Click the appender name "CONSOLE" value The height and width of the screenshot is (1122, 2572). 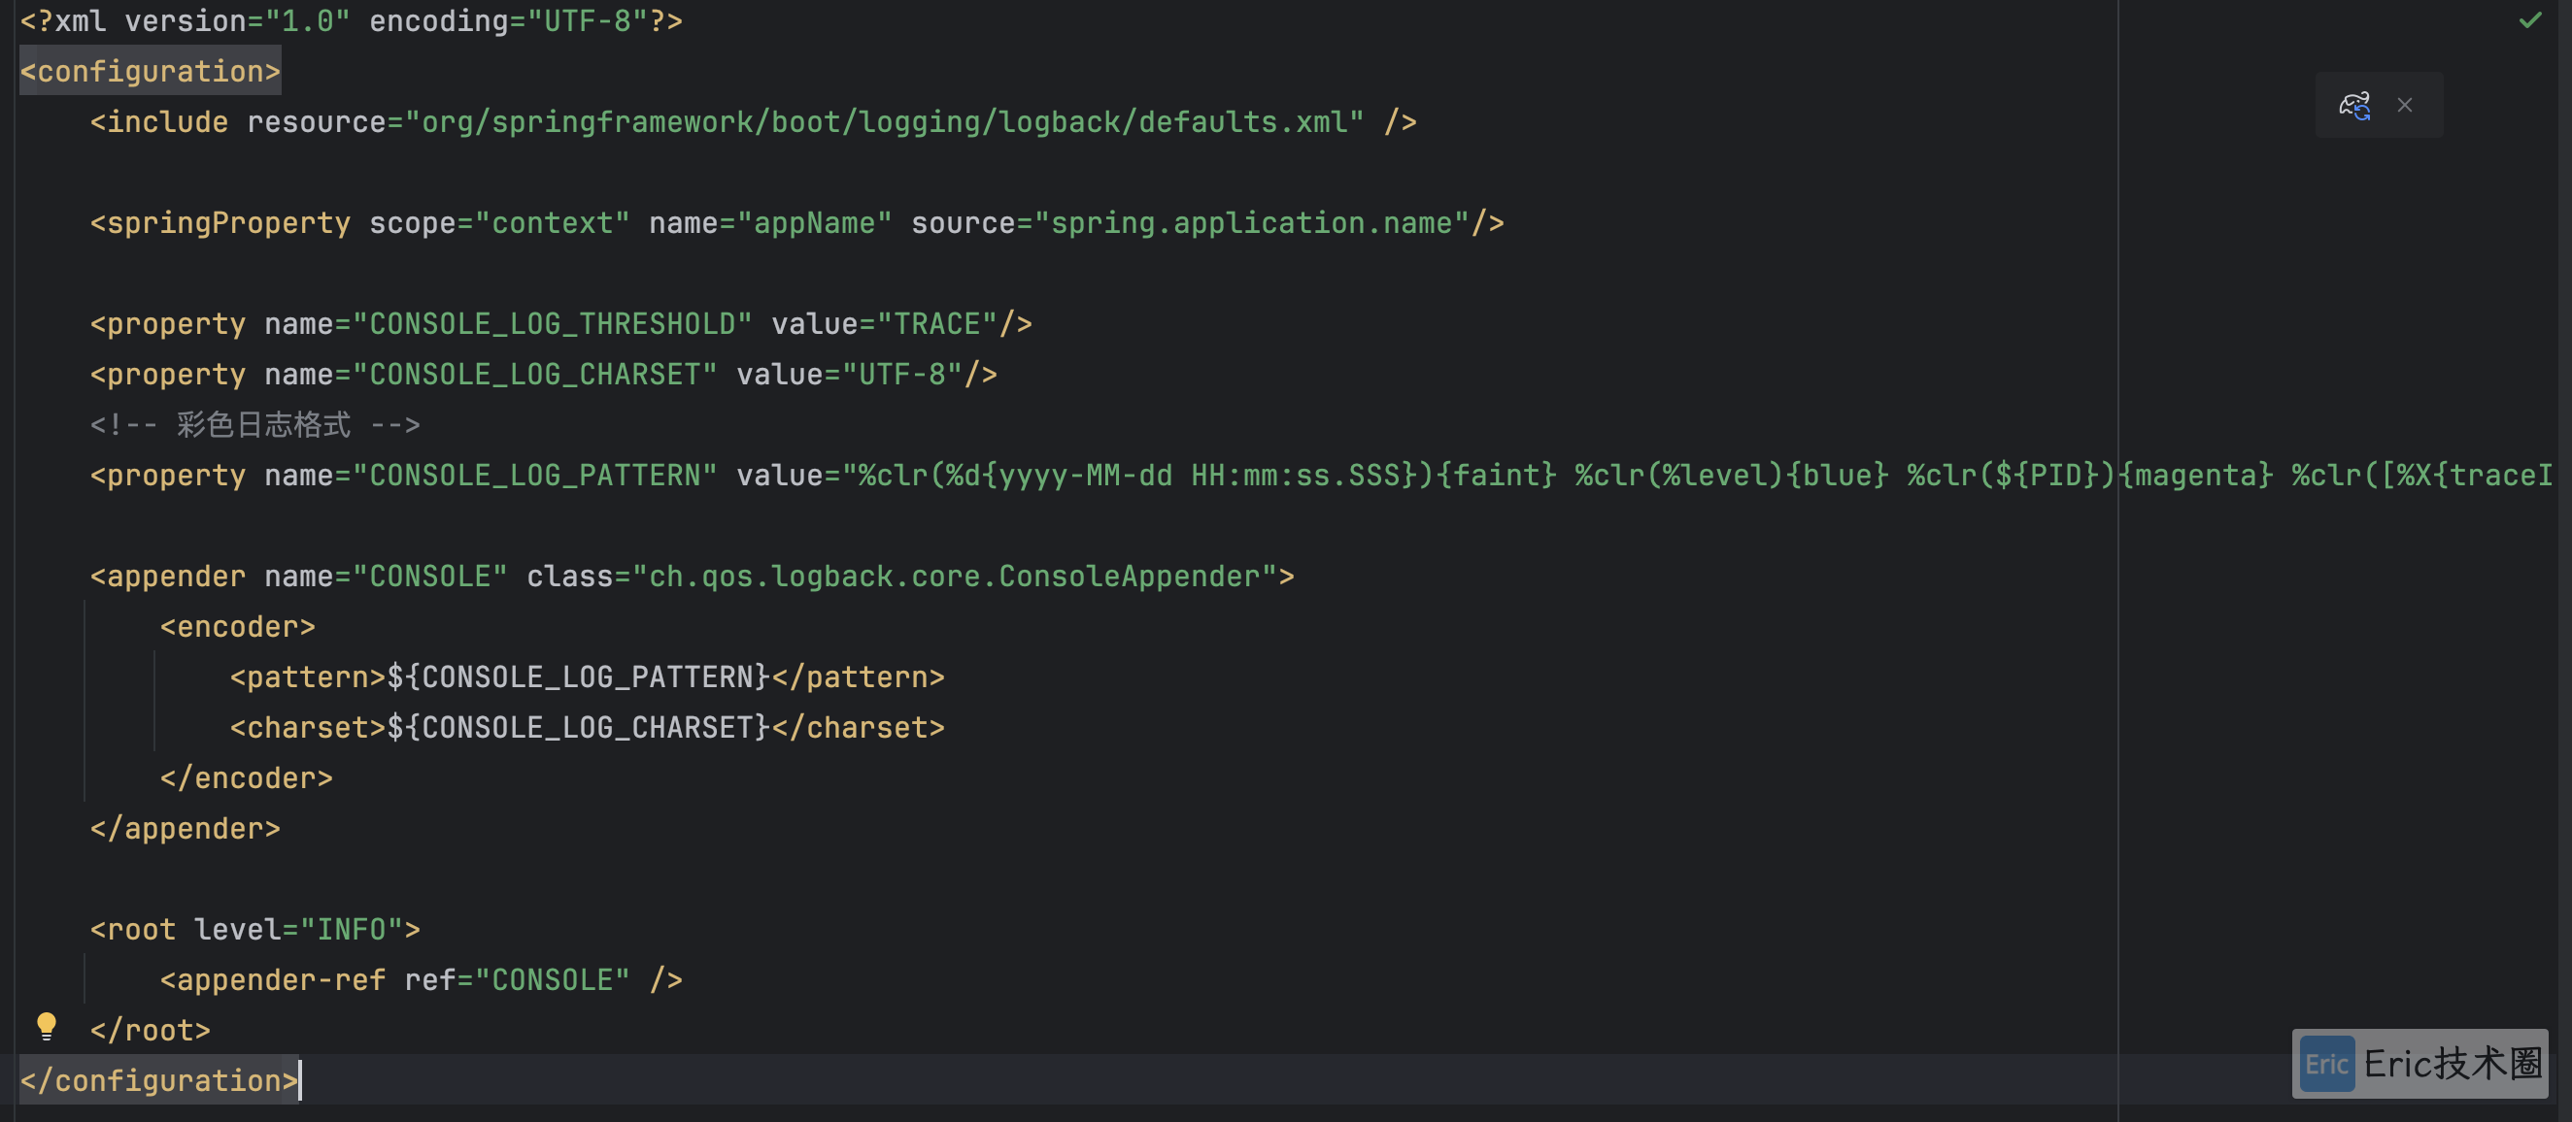[x=429, y=577]
